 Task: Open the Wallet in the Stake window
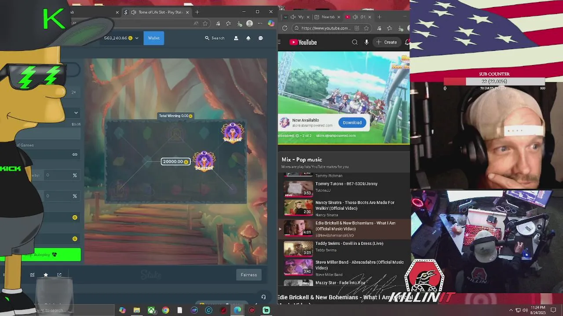[x=154, y=38]
